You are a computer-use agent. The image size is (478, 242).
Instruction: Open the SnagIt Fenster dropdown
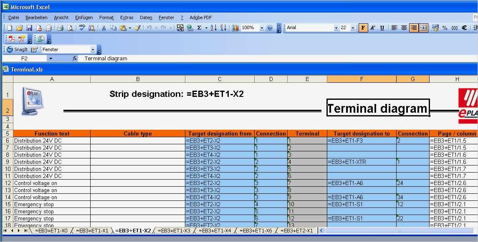tap(93, 49)
